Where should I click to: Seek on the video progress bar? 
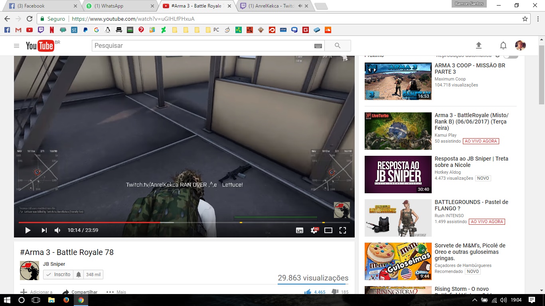tap(184, 222)
